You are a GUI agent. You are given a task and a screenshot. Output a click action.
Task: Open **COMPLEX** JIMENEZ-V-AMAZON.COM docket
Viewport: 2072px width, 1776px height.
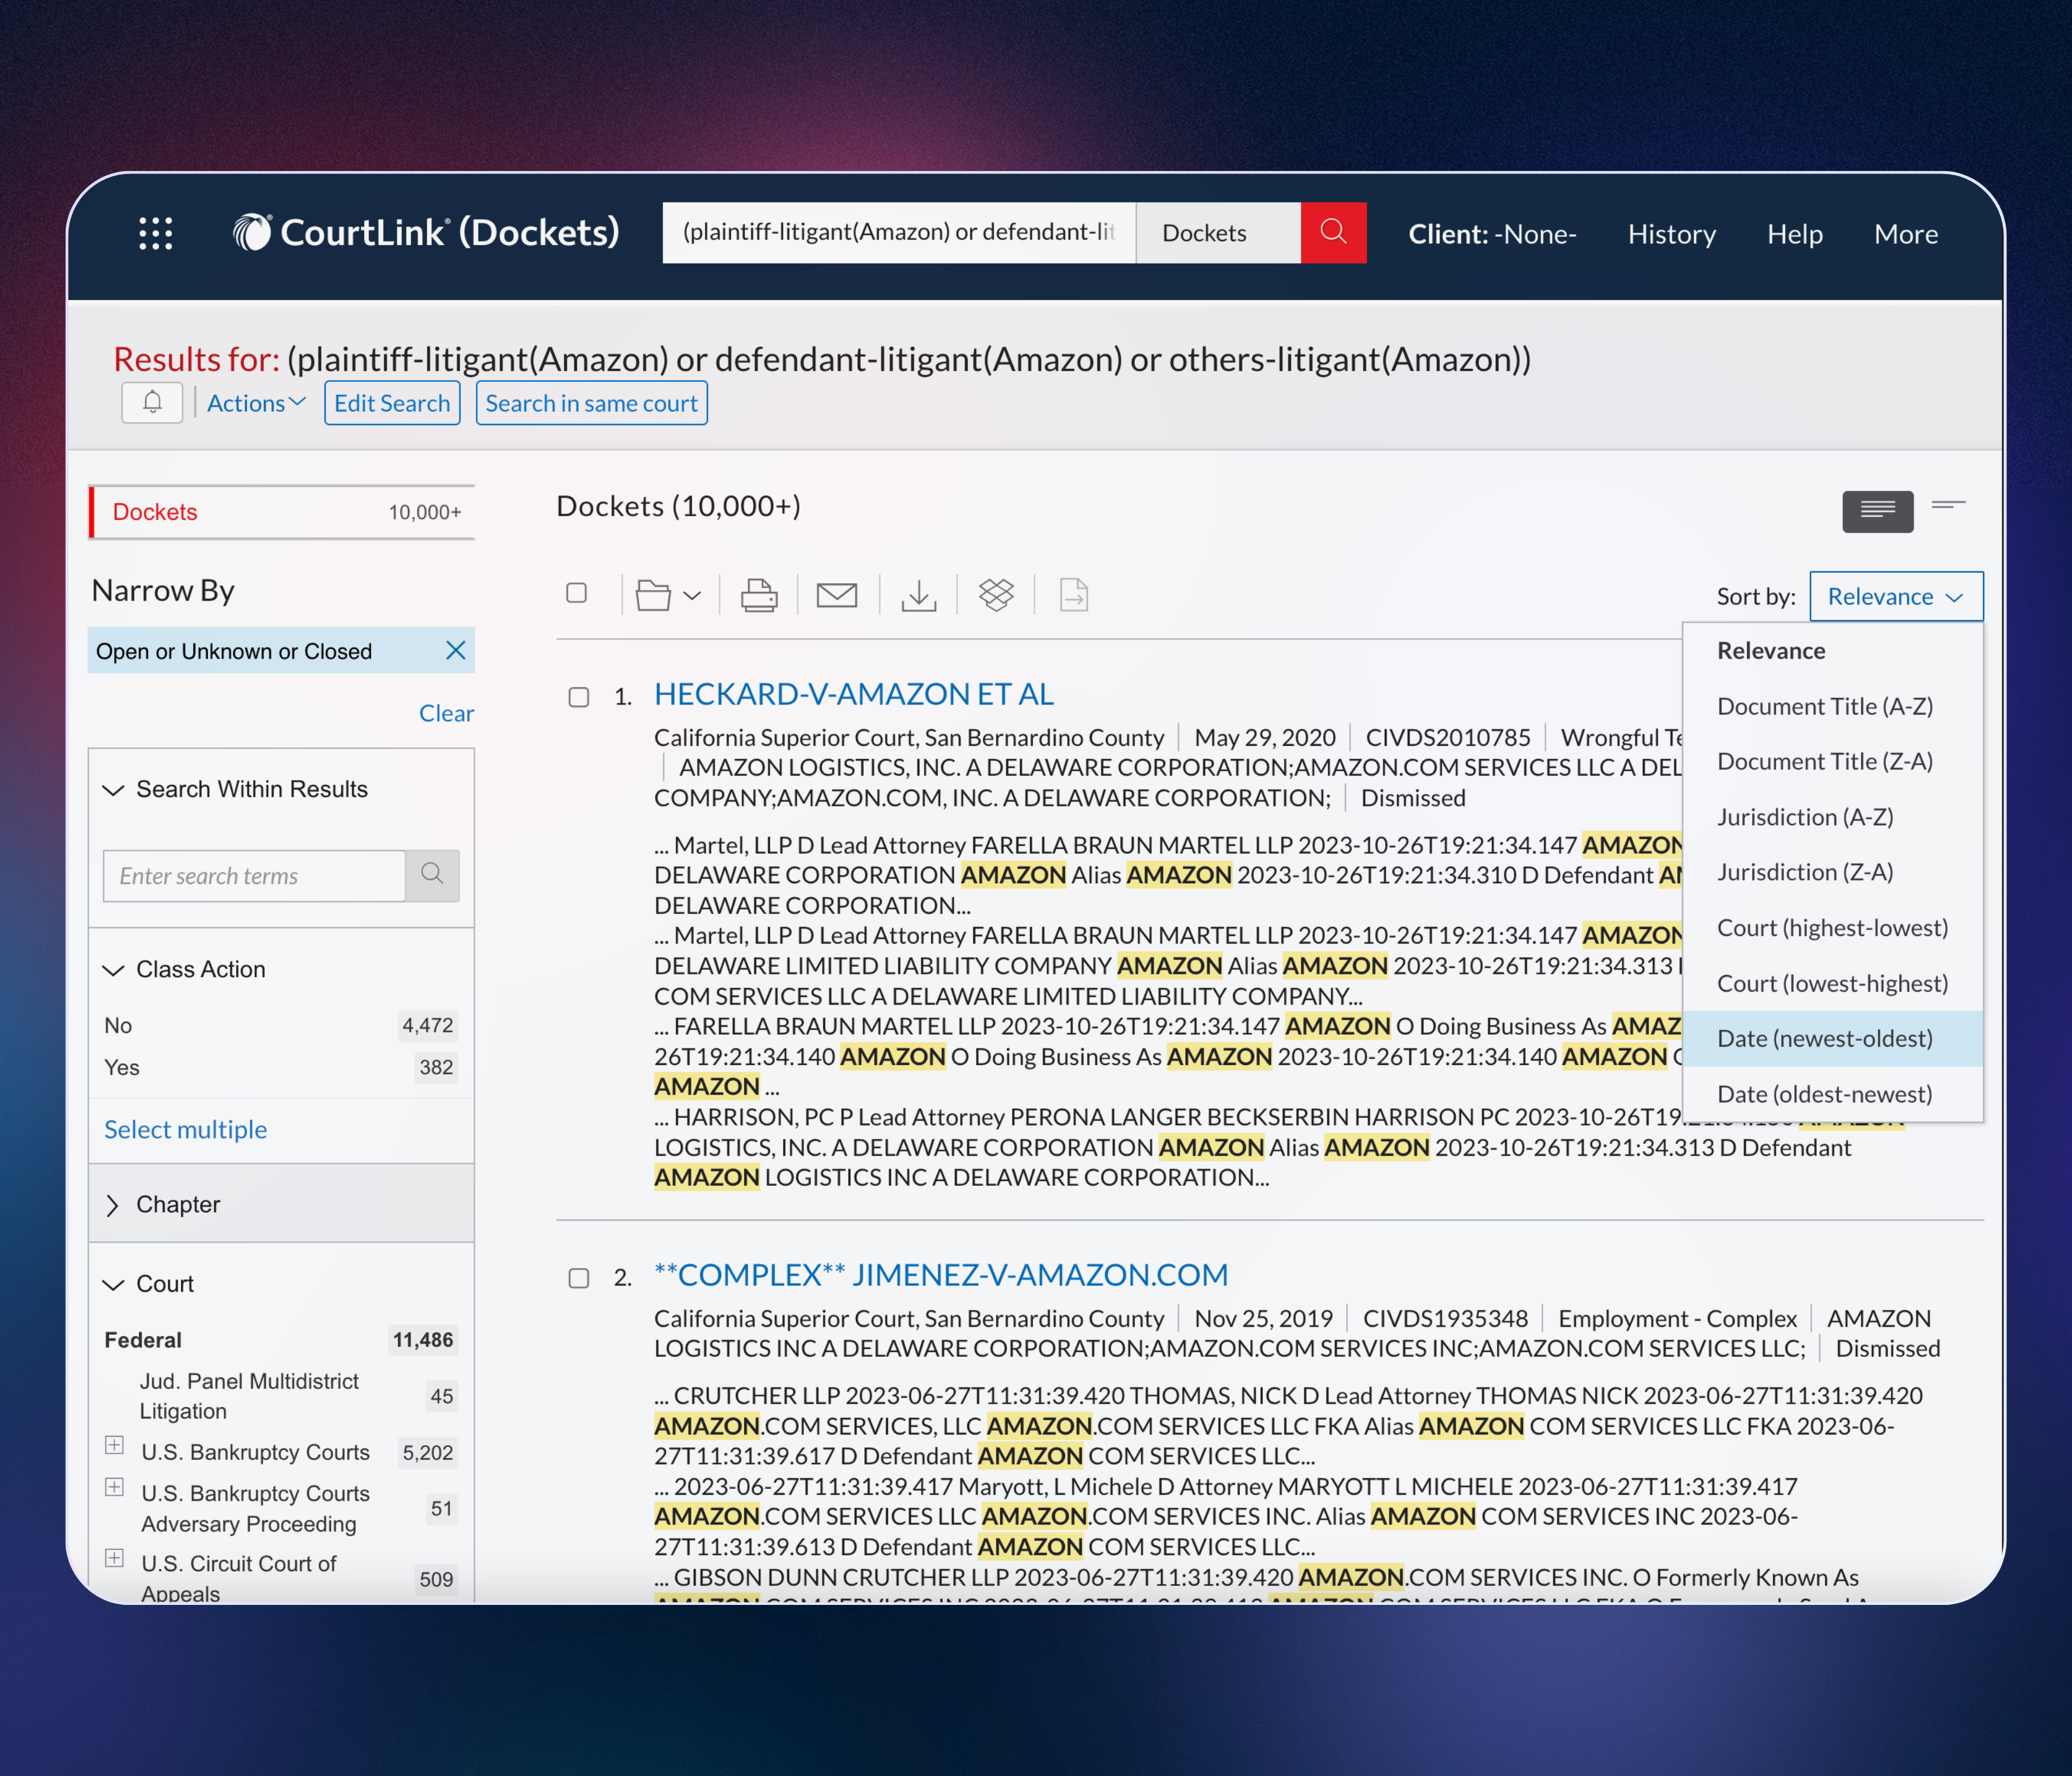[x=941, y=1275]
